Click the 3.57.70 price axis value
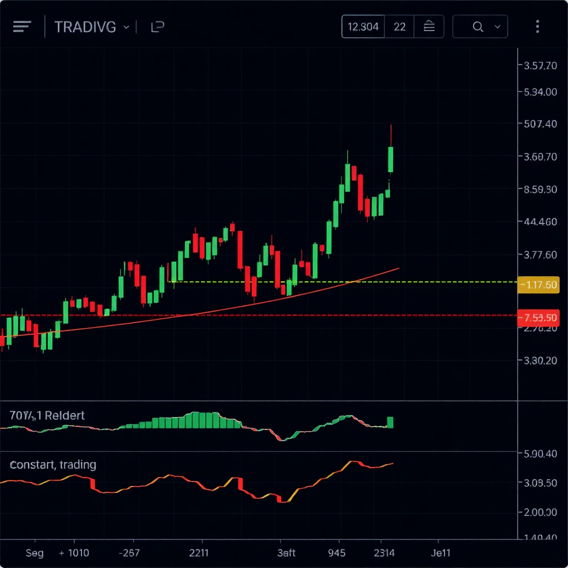 (540, 65)
